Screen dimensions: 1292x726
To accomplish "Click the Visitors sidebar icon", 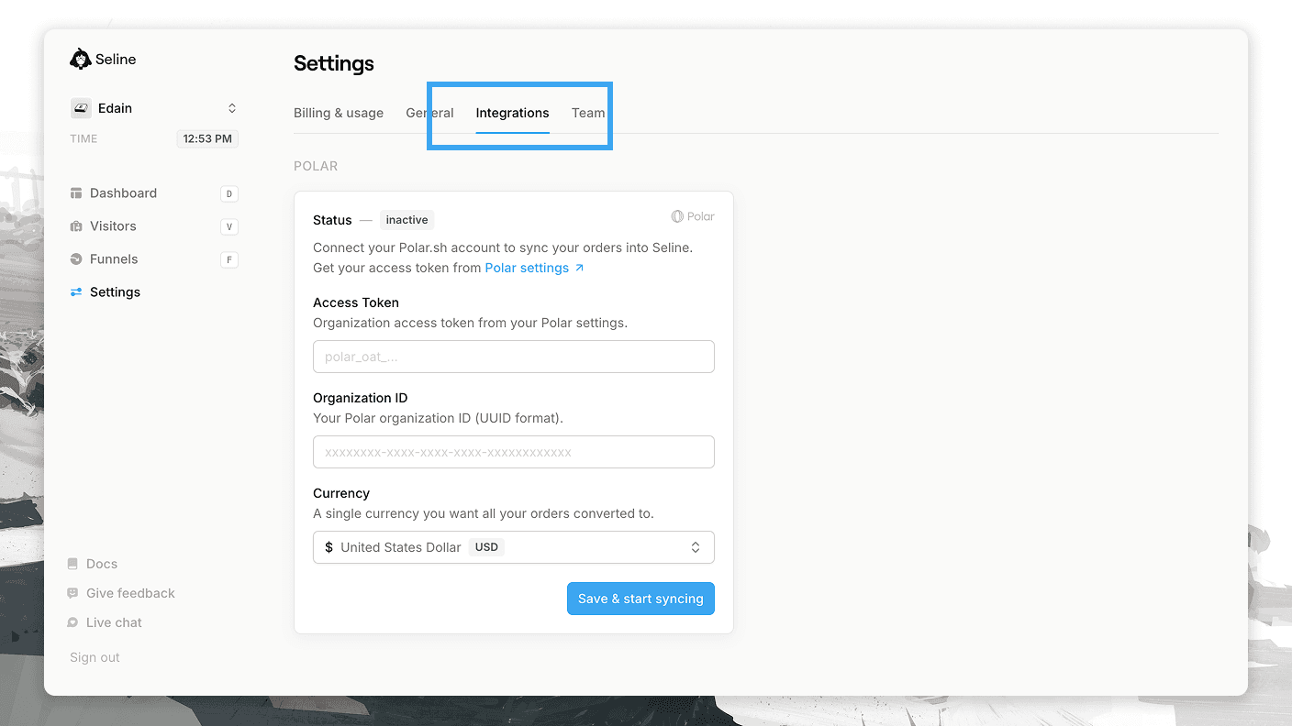I will [76, 226].
